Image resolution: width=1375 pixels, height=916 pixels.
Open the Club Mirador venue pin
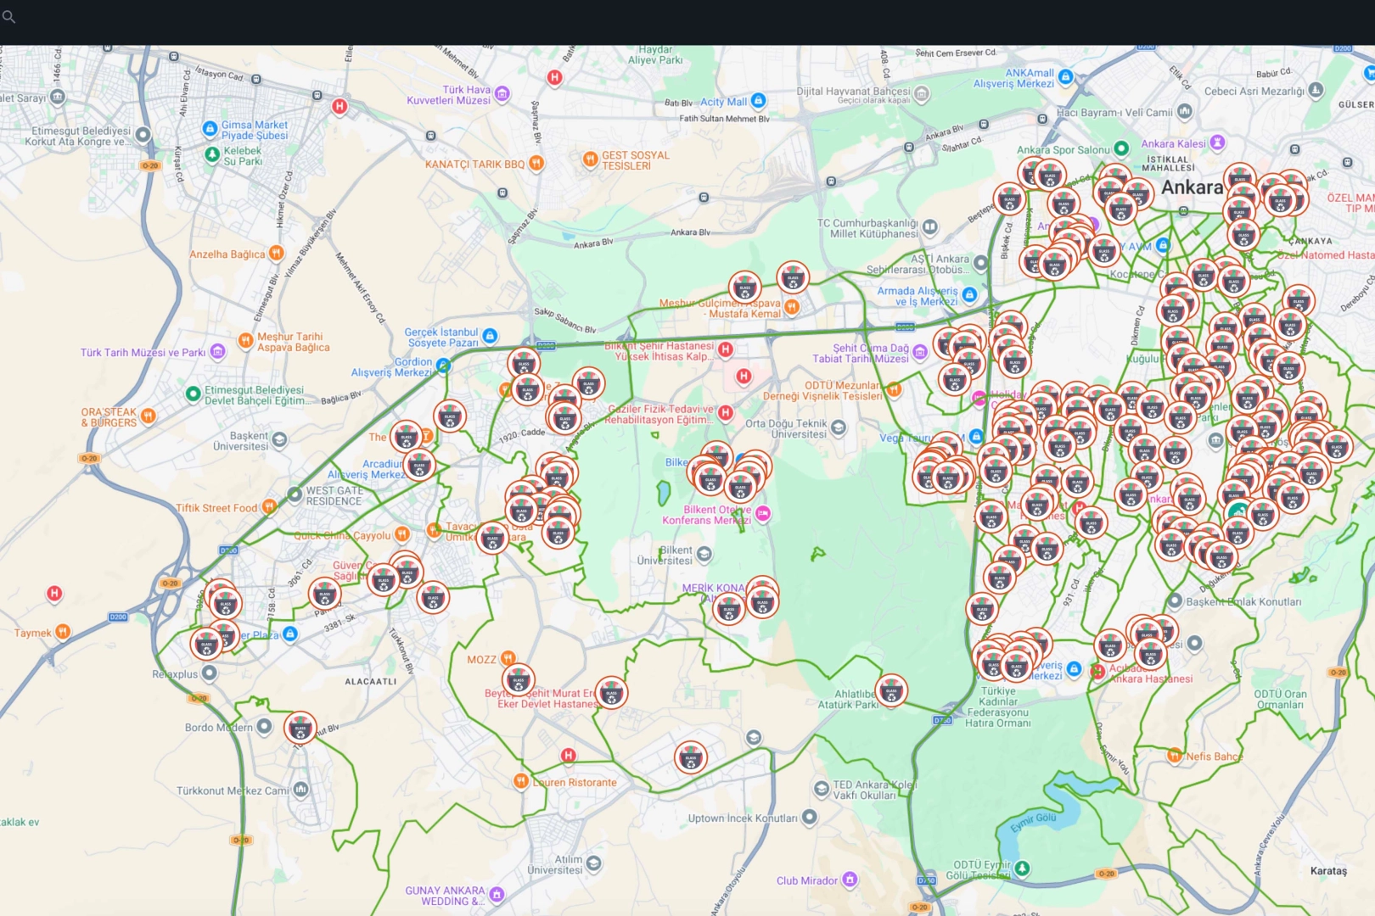point(850,880)
